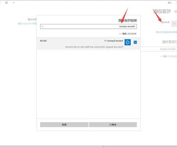Click the dialog search field with Internet explorer
Screen dimensions: 177x147
pyautogui.click(x=88, y=26)
